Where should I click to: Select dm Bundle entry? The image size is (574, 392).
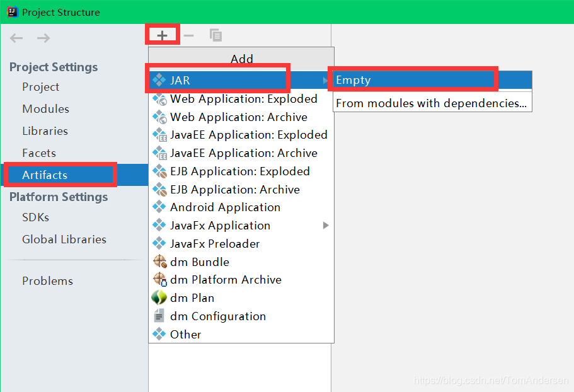[241, 262]
